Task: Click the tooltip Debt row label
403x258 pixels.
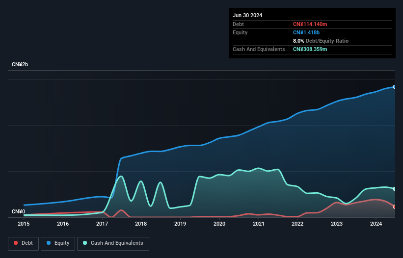Action: coord(238,24)
